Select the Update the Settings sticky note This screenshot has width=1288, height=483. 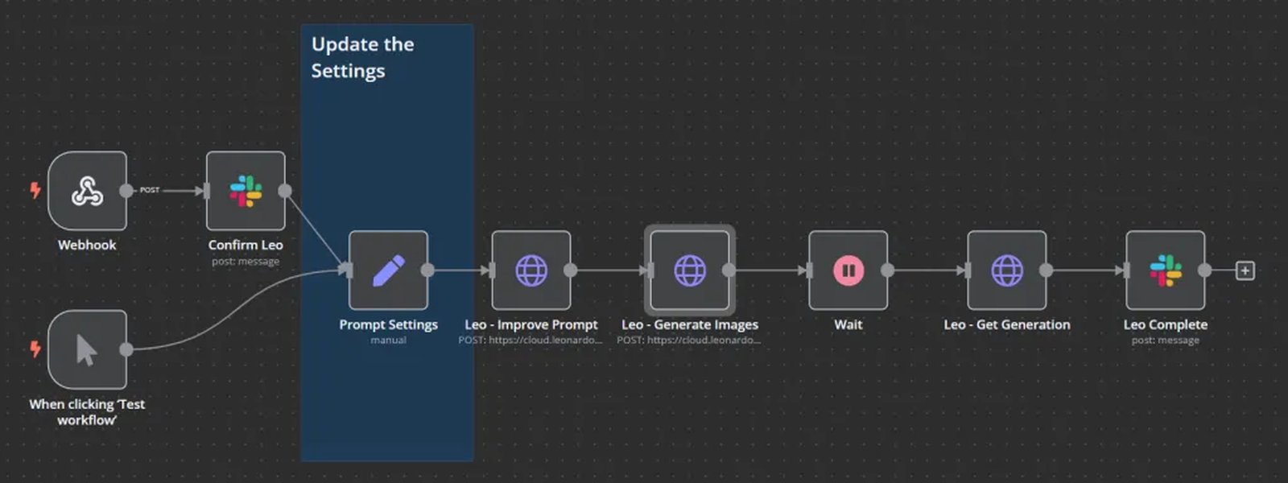pos(387,242)
